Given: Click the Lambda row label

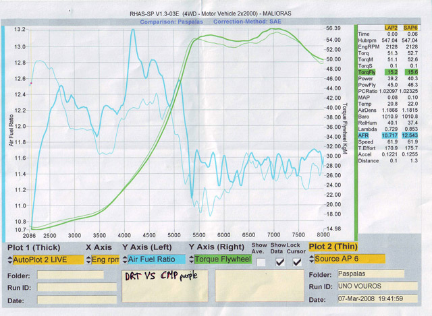Looking at the screenshot, I should click(367, 129).
